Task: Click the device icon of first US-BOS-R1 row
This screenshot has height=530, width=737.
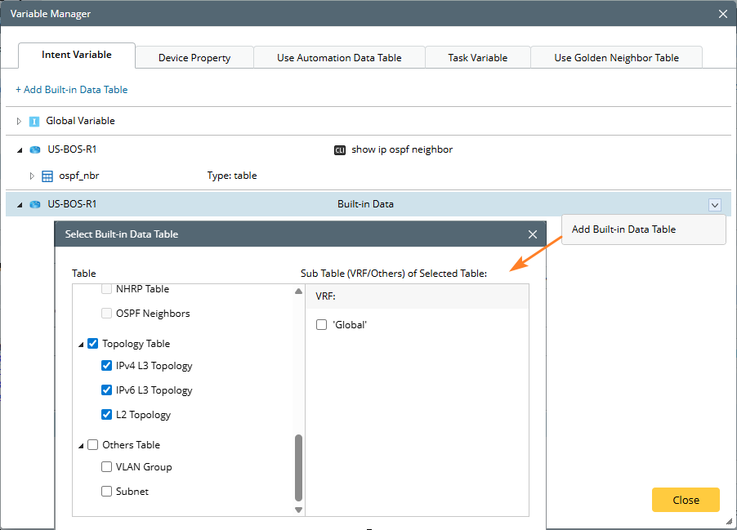Action: click(x=34, y=150)
